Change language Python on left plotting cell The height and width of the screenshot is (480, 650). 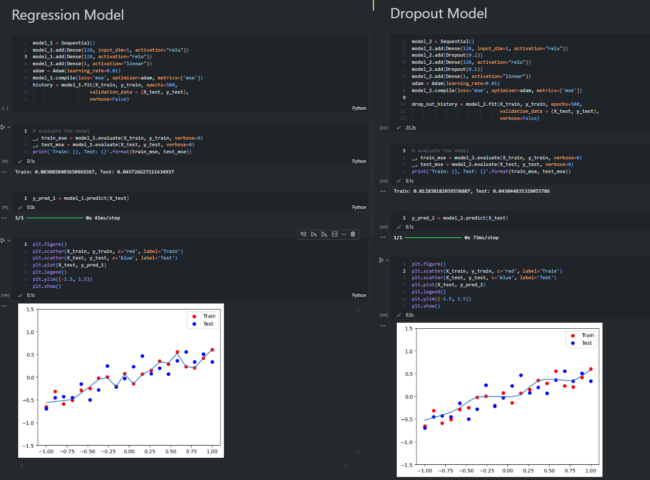(359, 295)
